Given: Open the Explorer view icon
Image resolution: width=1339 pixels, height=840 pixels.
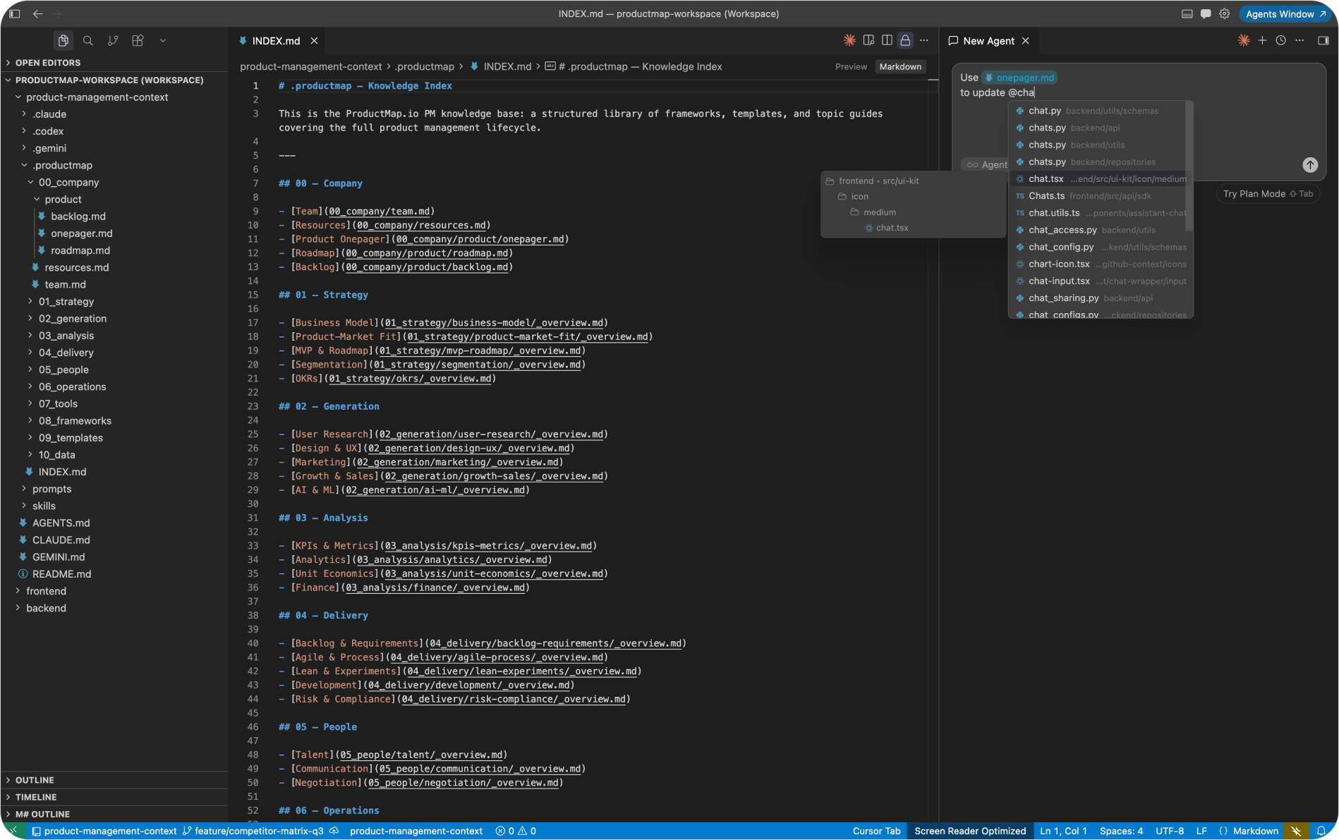Looking at the screenshot, I should tap(63, 41).
